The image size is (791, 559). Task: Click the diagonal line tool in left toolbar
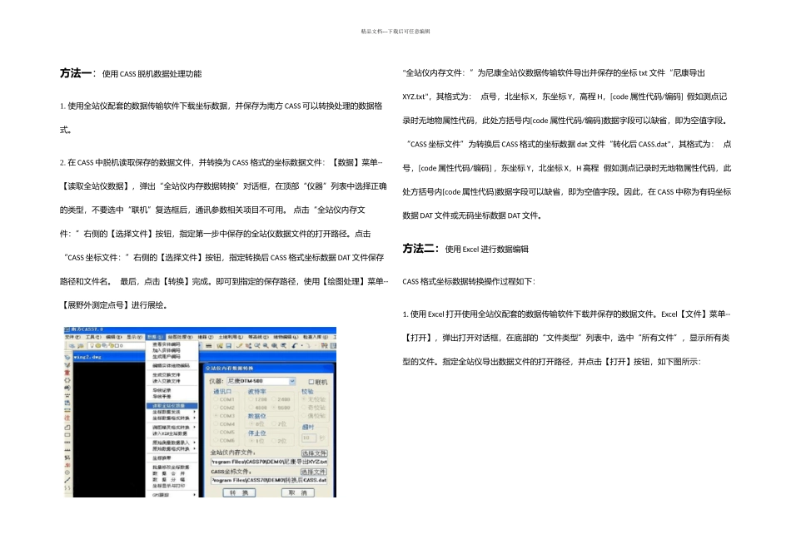click(x=67, y=480)
